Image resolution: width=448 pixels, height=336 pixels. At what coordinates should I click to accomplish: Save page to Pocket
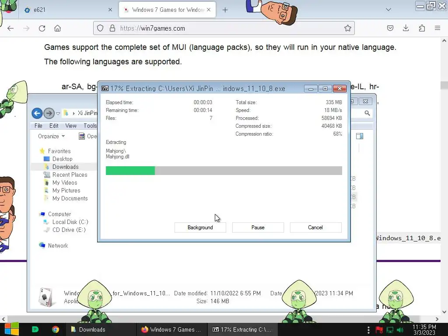click(x=390, y=28)
